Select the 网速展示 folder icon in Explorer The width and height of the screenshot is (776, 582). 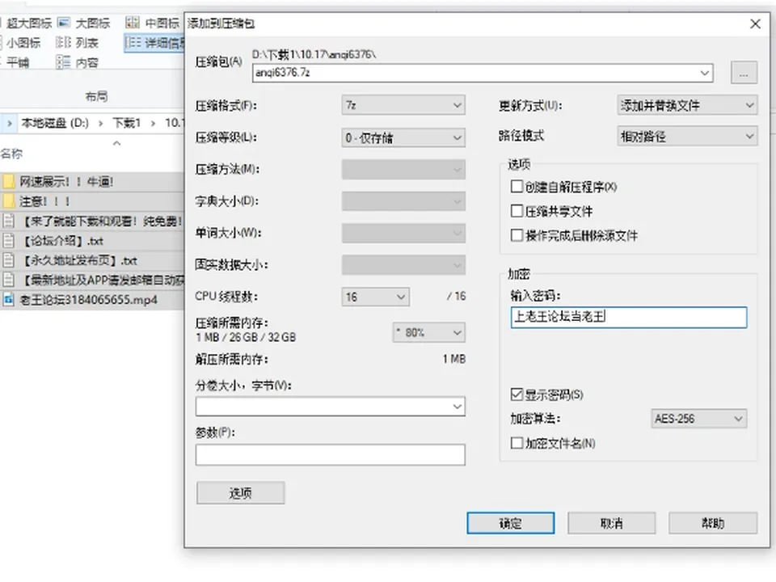(8, 182)
